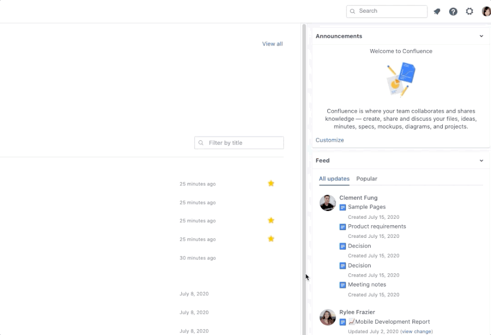Click the Sample Pages page icon

coord(343,207)
